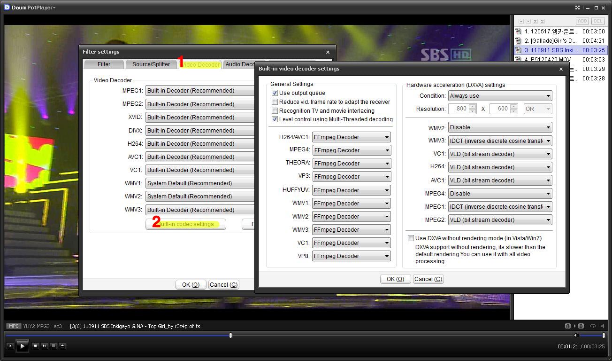Start playback with the Play button
This screenshot has height=361, width=612.
22,346
